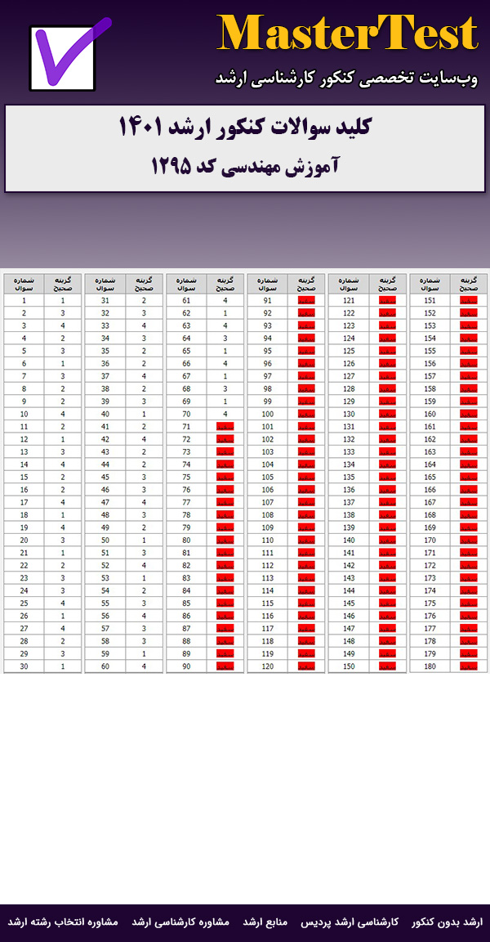Select the question number 1 cell

click(x=24, y=300)
